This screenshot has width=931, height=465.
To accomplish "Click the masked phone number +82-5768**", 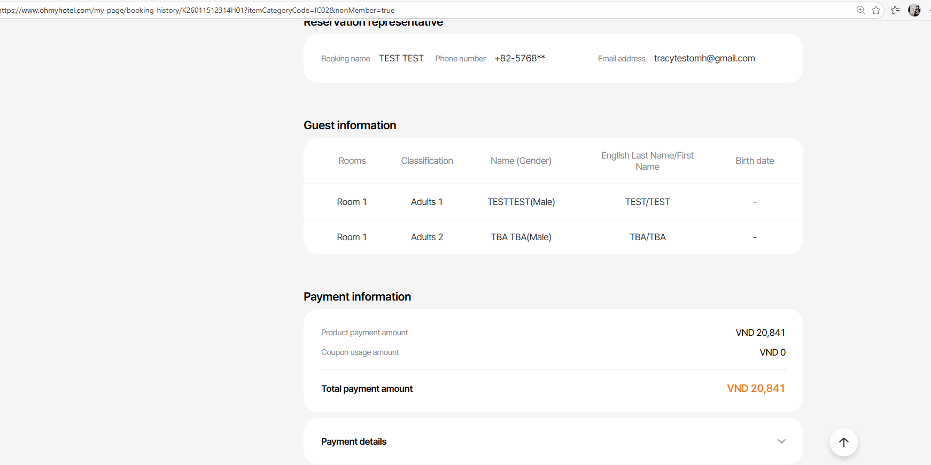I will 519,58.
